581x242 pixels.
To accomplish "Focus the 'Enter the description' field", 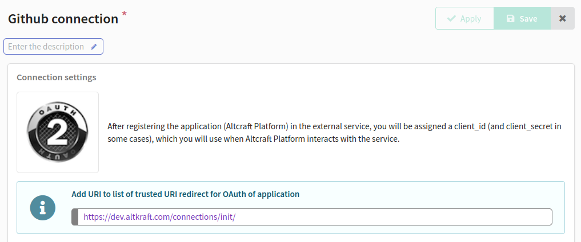I will (x=53, y=47).
